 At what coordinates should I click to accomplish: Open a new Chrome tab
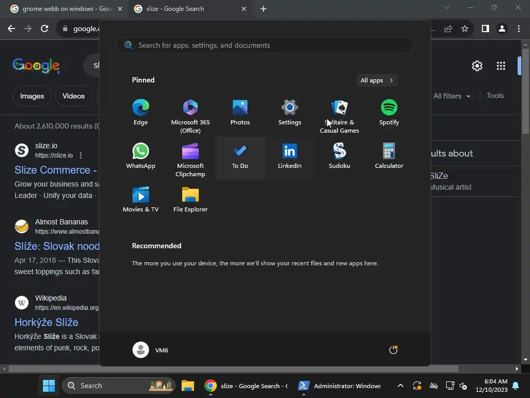(x=263, y=9)
